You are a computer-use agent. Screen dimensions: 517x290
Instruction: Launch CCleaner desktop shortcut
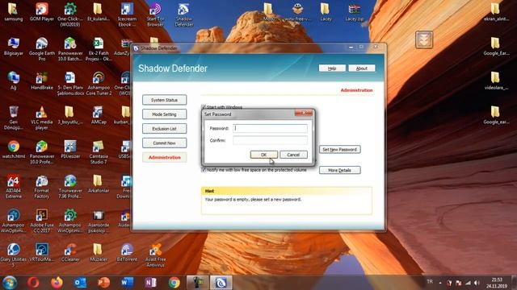(70, 252)
